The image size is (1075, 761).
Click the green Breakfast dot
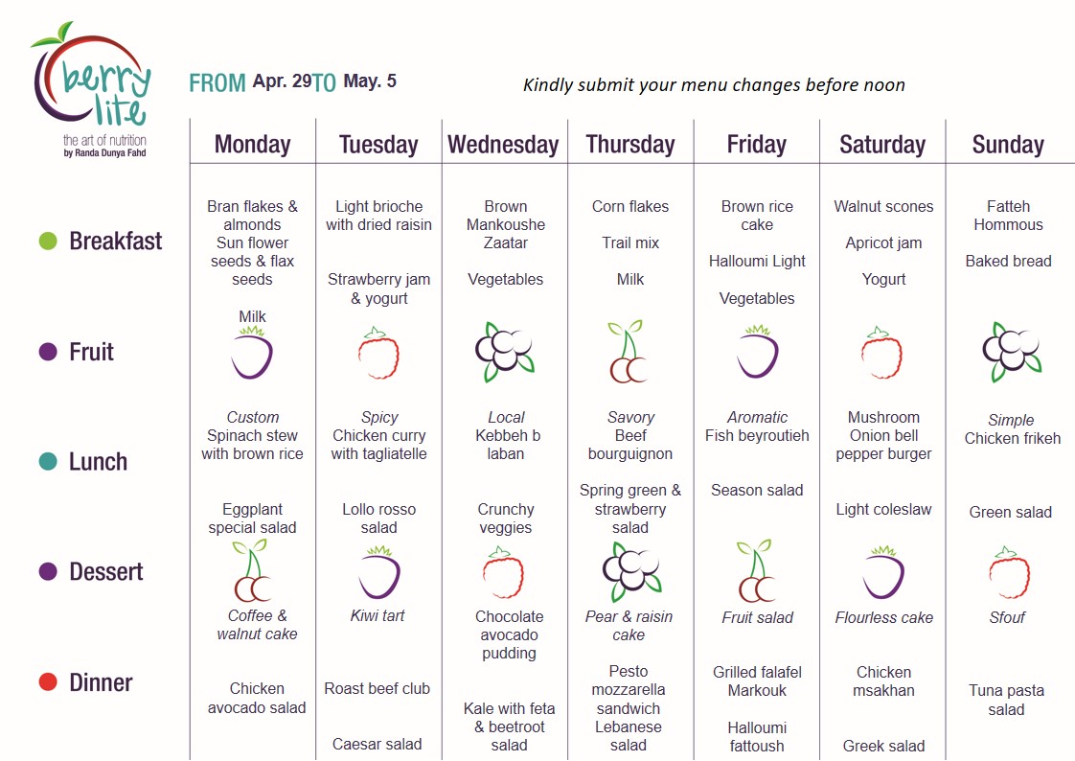[48, 241]
